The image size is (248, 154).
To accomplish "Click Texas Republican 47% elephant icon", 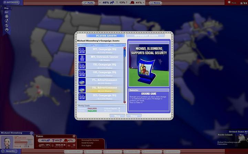I will 66,140.
